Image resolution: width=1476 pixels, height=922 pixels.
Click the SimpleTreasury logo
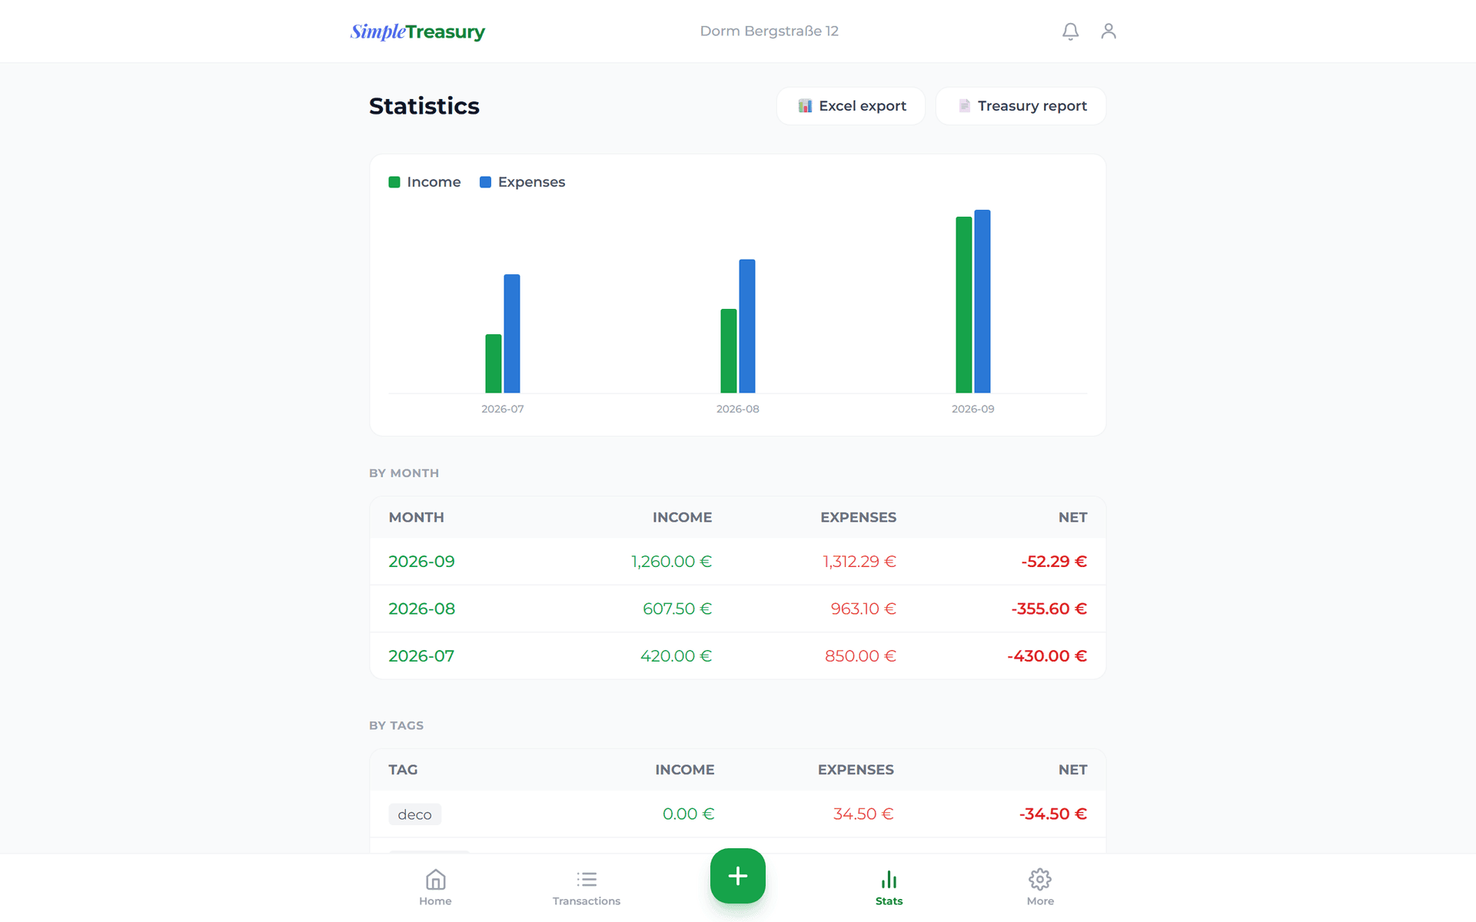[x=417, y=32]
